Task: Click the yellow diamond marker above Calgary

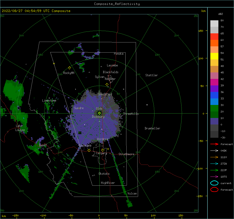Action: (103, 150)
